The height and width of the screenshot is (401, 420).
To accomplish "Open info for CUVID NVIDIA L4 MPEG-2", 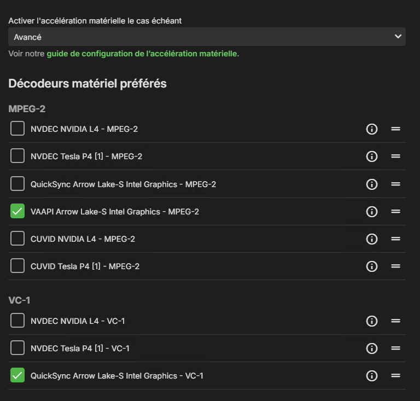I will (x=372, y=239).
